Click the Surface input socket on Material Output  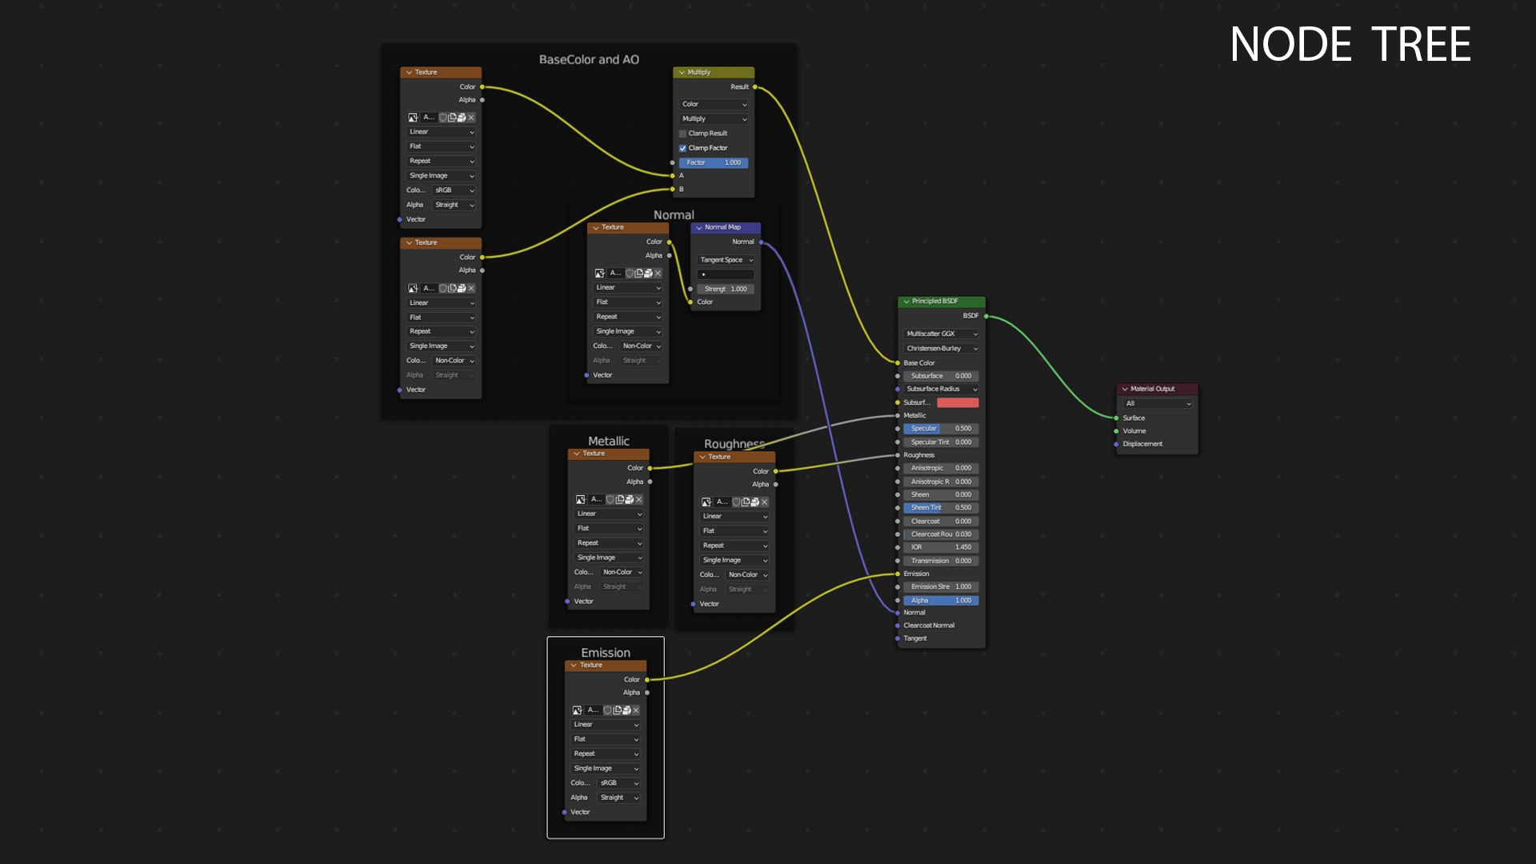coord(1116,418)
